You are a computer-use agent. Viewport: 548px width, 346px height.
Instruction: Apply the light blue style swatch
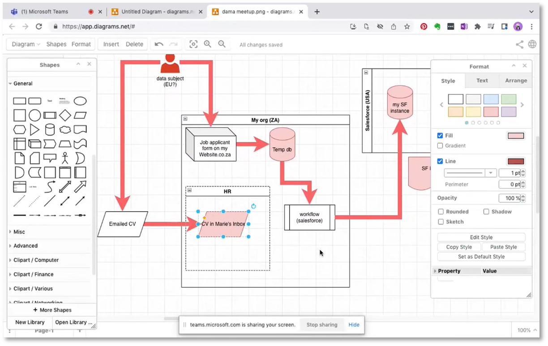point(491,99)
